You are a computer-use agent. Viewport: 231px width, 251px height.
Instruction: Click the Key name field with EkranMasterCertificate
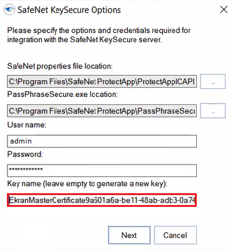click(x=102, y=200)
